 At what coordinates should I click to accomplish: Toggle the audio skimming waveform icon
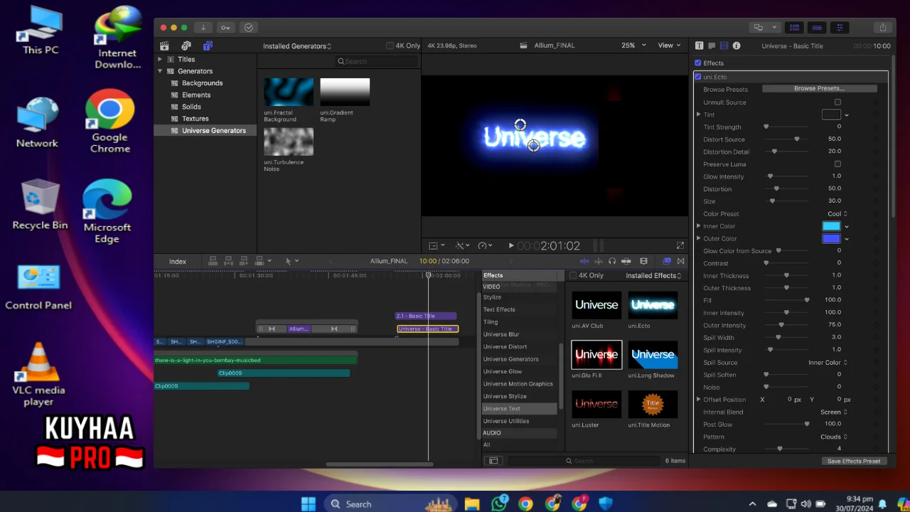(599, 261)
